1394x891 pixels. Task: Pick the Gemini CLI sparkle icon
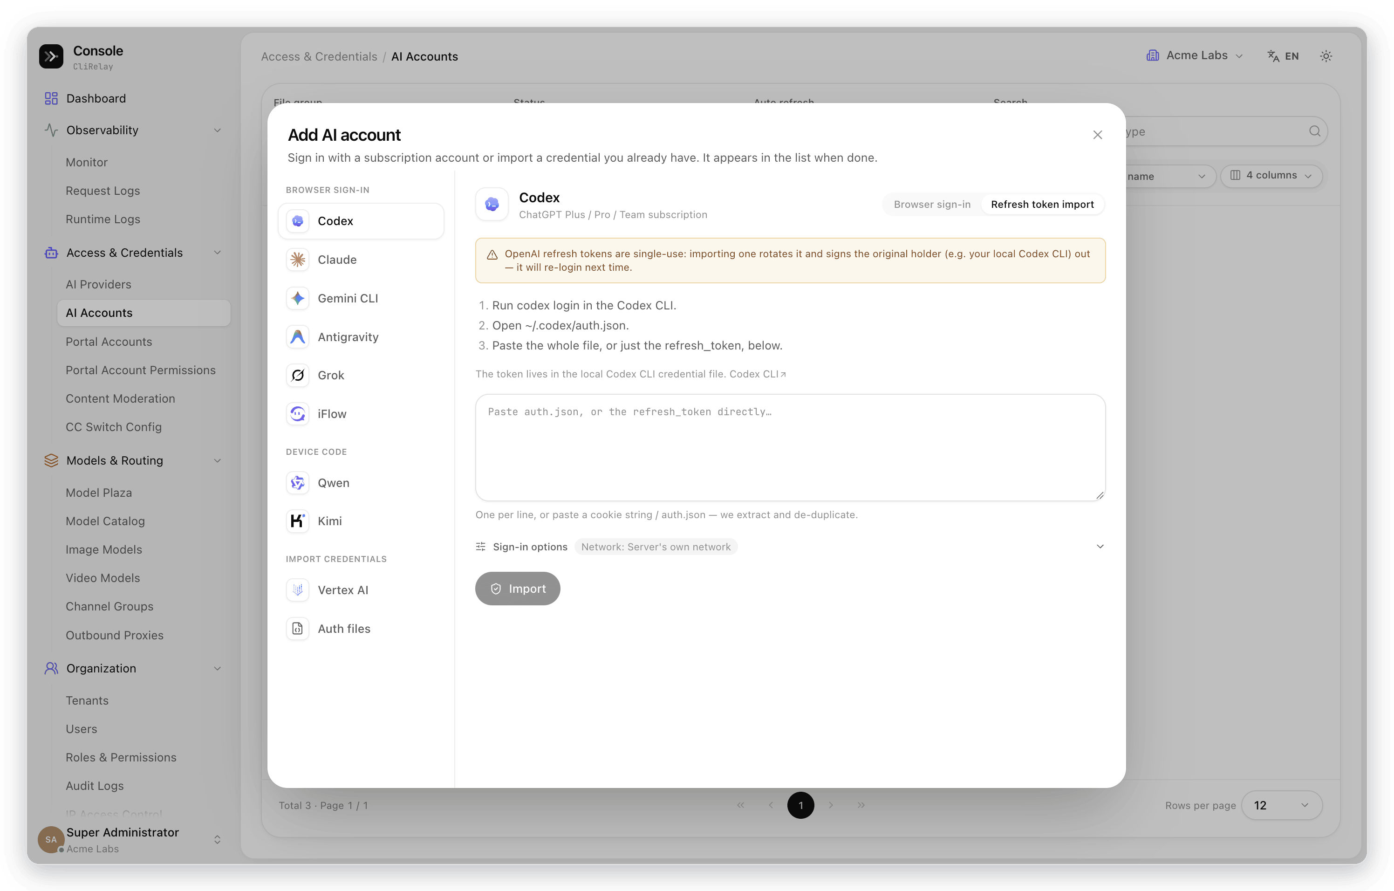[x=298, y=298]
